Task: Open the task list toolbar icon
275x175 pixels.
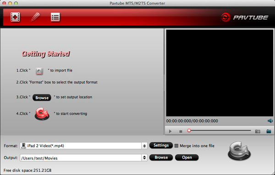Action: (x=55, y=17)
